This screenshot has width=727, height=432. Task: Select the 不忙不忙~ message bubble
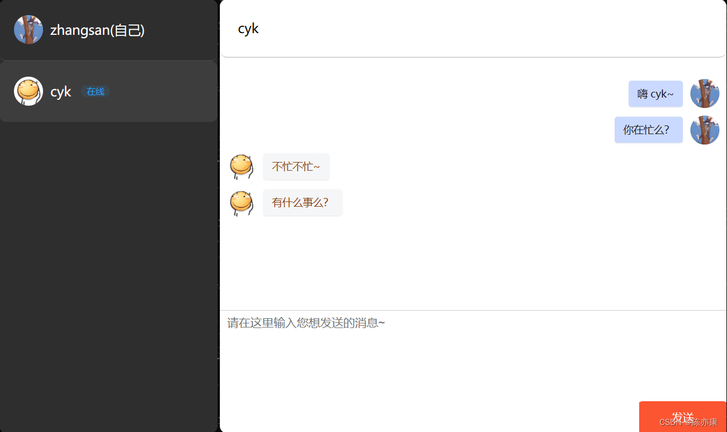click(x=296, y=167)
